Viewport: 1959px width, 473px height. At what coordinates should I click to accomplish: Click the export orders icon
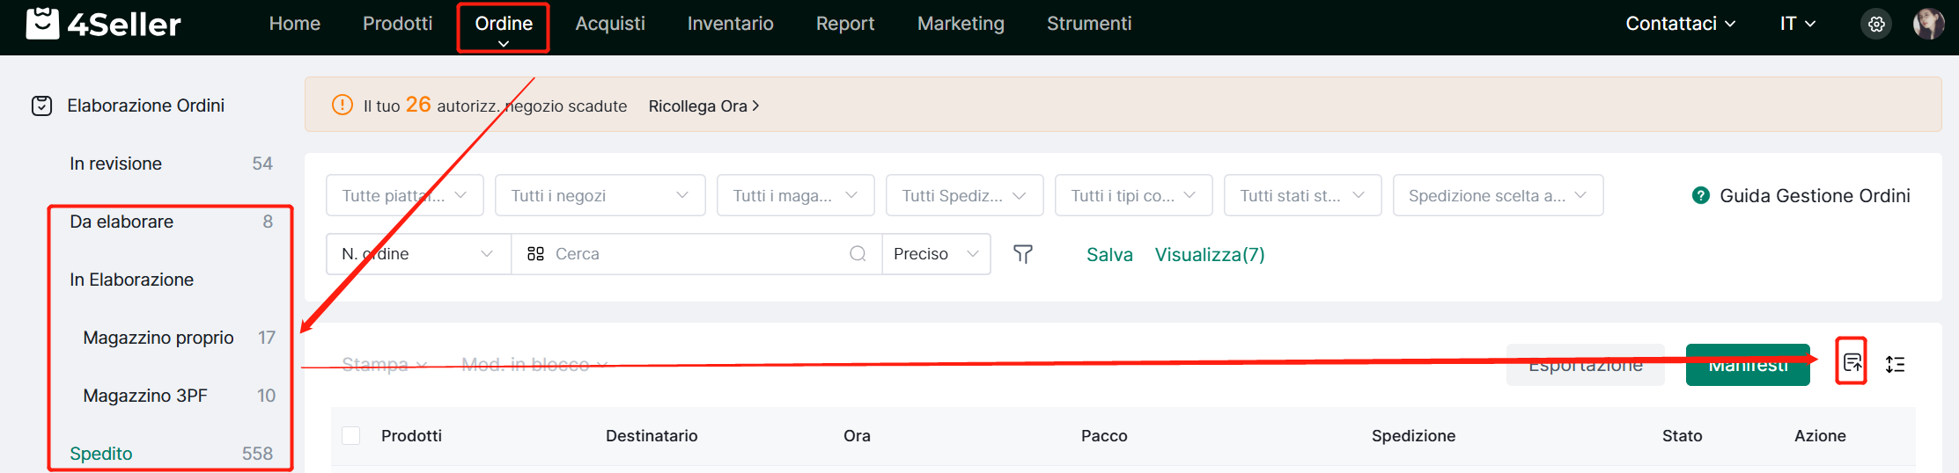coord(1852,362)
